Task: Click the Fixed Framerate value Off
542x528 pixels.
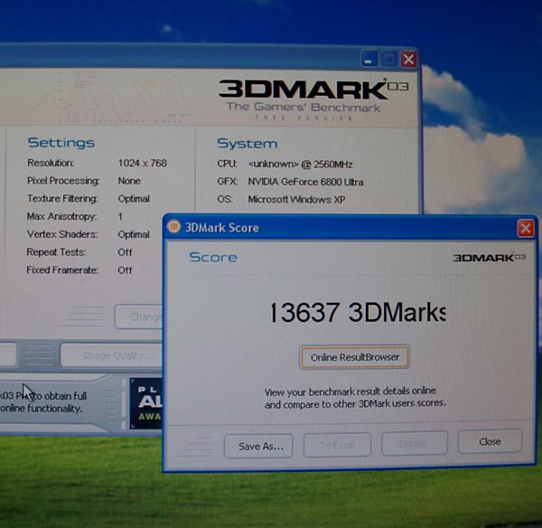Action: tap(125, 270)
